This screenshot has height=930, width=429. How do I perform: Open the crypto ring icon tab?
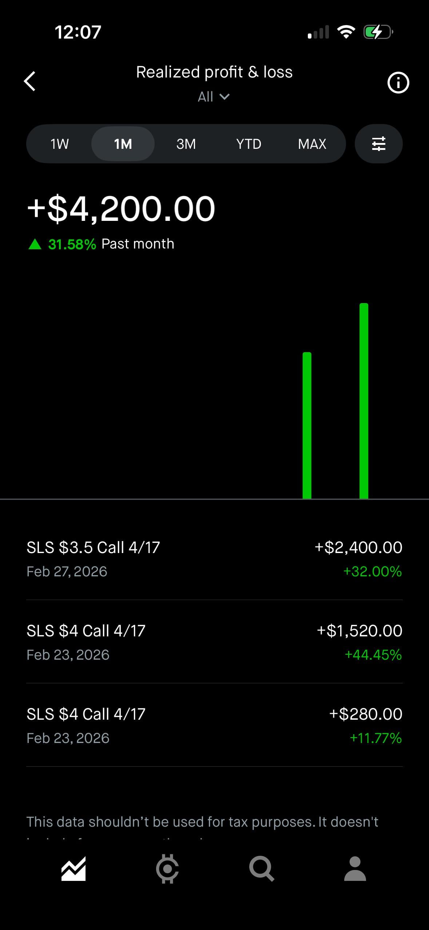pos(167,869)
